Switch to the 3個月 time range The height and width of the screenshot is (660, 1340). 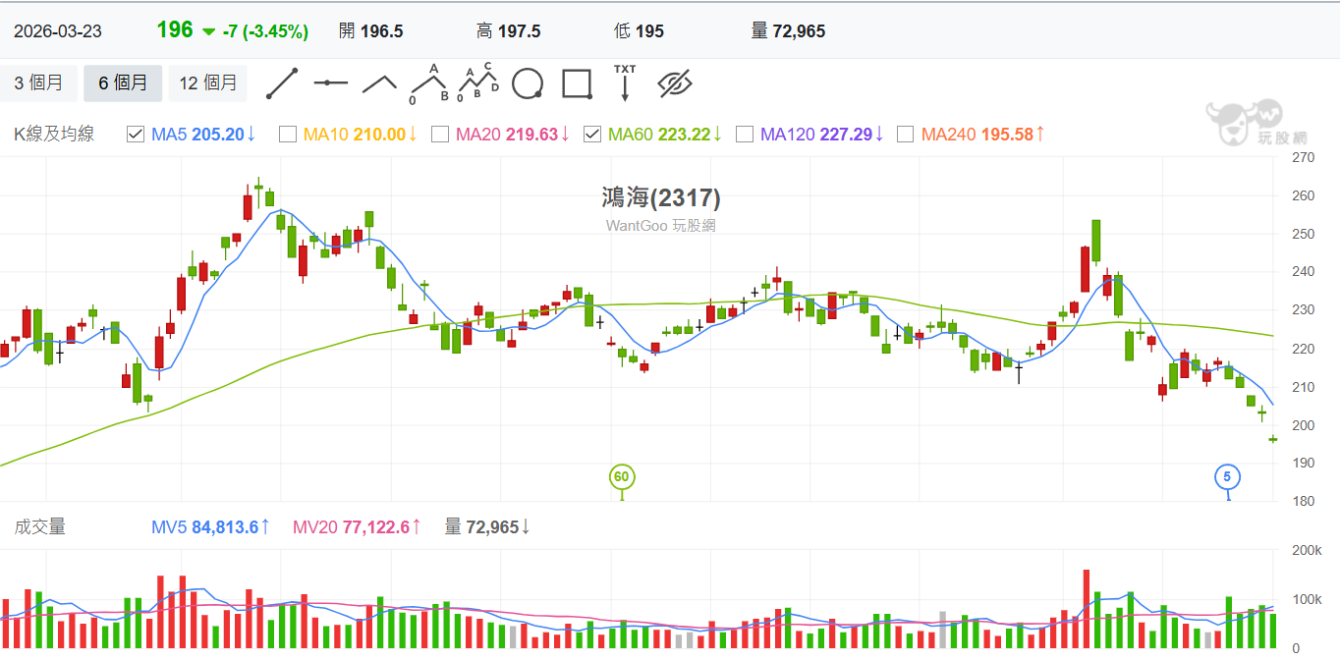[39, 83]
